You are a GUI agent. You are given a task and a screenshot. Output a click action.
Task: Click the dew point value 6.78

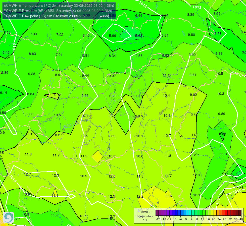pos(218,34)
